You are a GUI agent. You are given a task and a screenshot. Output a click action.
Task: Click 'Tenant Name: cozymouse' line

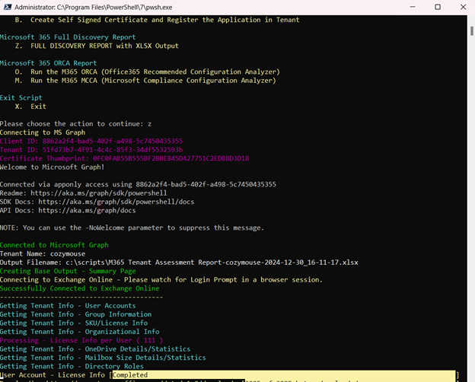pyautogui.click(x=43, y=254)
